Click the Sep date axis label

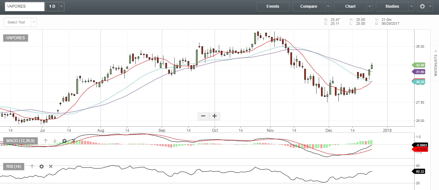[x=162, y=131]
